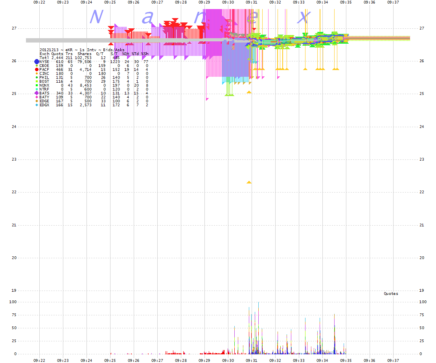The width and height of the screenshot is (436, 363).
Task: Click NYSE S/T value '1223'
Action: 115,62
